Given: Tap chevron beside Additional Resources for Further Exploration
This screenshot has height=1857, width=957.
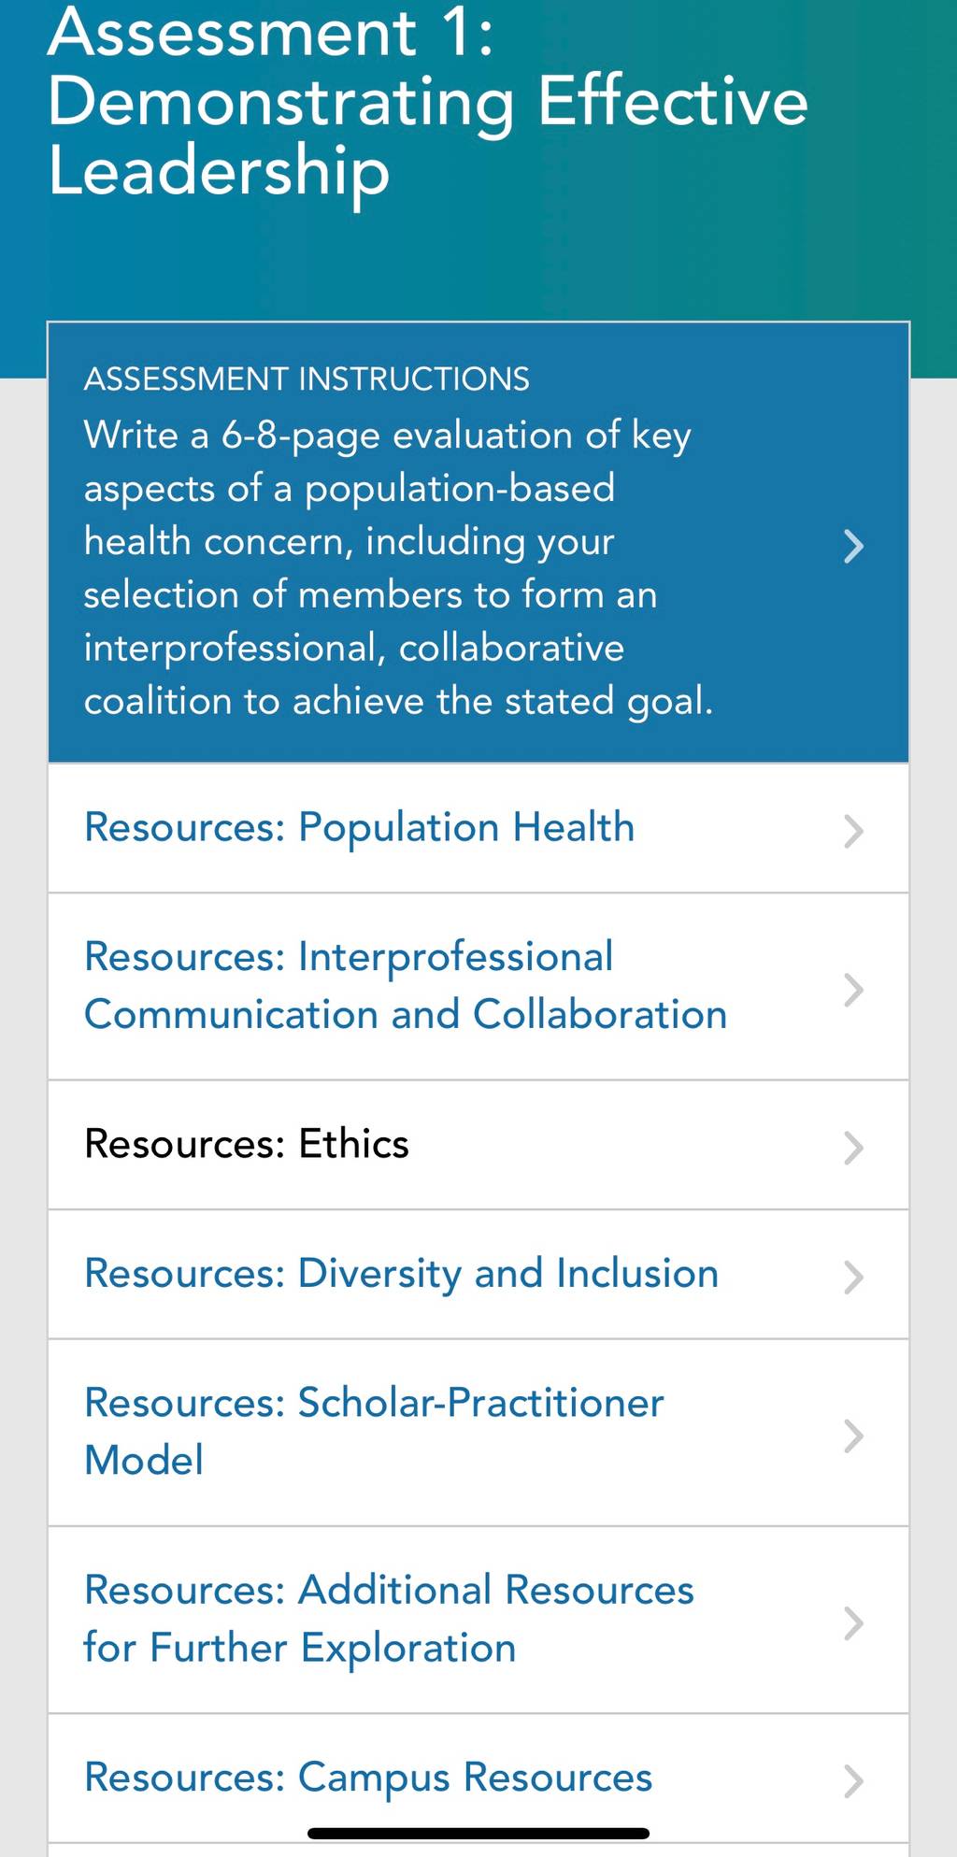Looking at the screenshot, I should point(853,1623).
